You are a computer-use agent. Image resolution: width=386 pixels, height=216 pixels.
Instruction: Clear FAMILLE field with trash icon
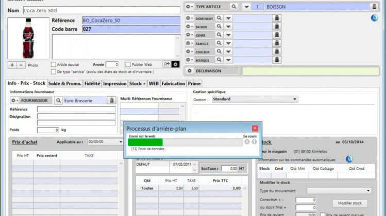coord(277,43)
